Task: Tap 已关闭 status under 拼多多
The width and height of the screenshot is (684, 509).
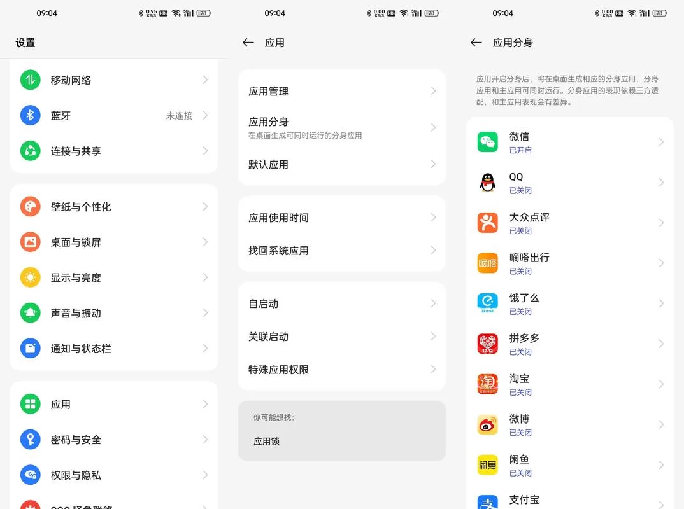Action: click(x=520, y=352)
